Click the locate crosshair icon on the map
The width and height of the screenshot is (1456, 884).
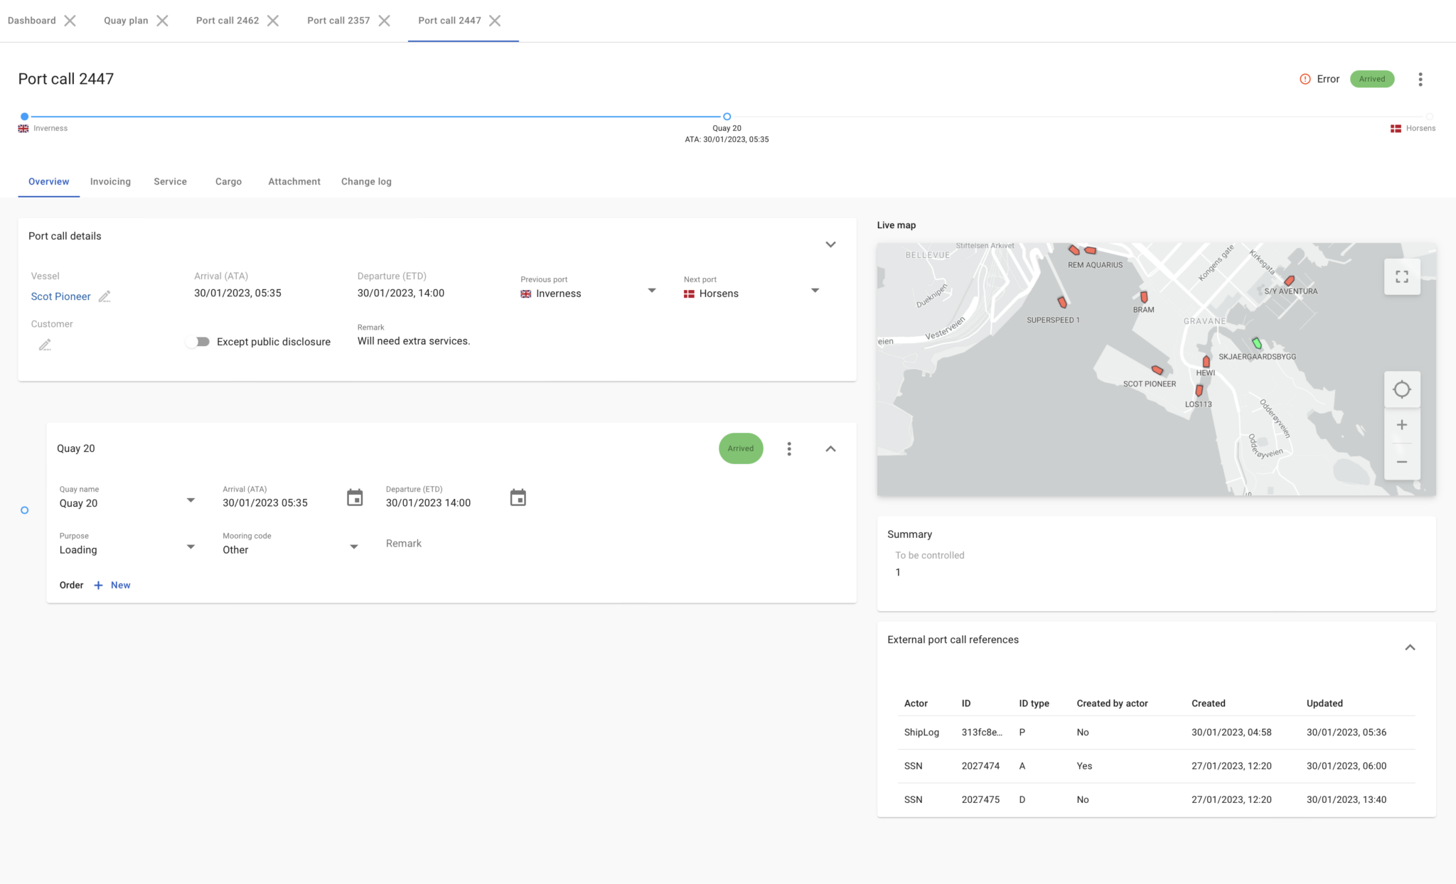tap(1401, 389)
